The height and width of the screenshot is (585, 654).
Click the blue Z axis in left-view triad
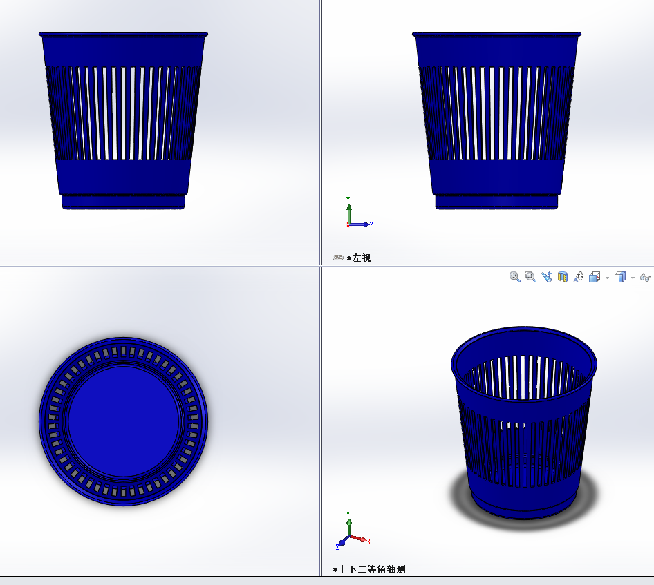361,224
